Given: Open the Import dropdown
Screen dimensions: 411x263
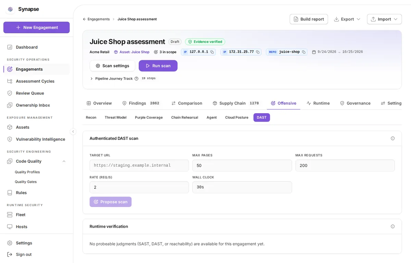Looking at the screenshot, I should pos(384,19).
